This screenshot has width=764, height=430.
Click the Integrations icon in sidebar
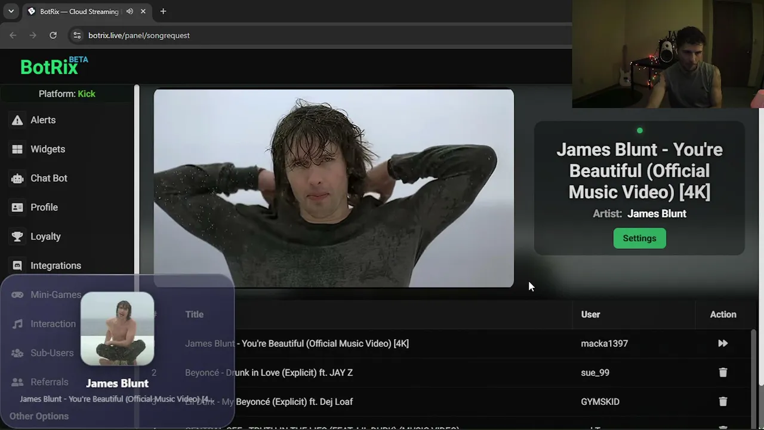coord(17,266)
